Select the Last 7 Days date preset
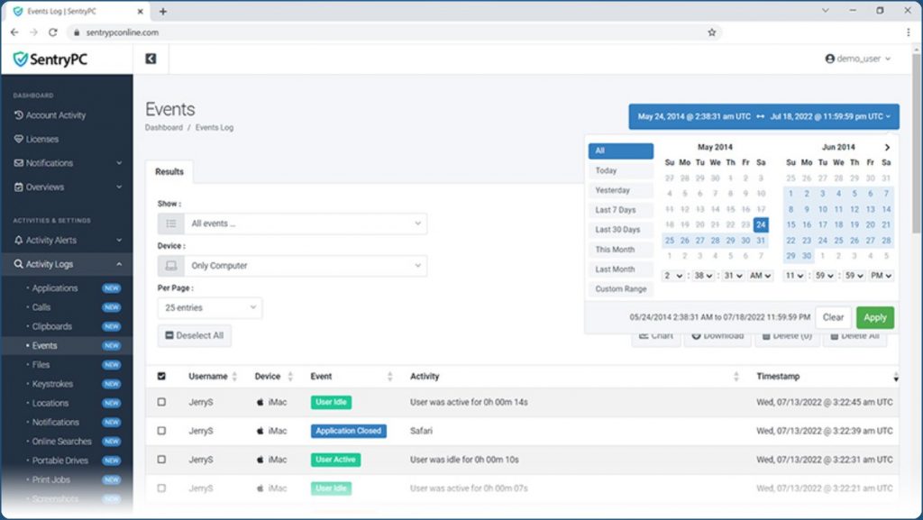The height and width of the screenshot is (520, 923). tap(620, 209)
